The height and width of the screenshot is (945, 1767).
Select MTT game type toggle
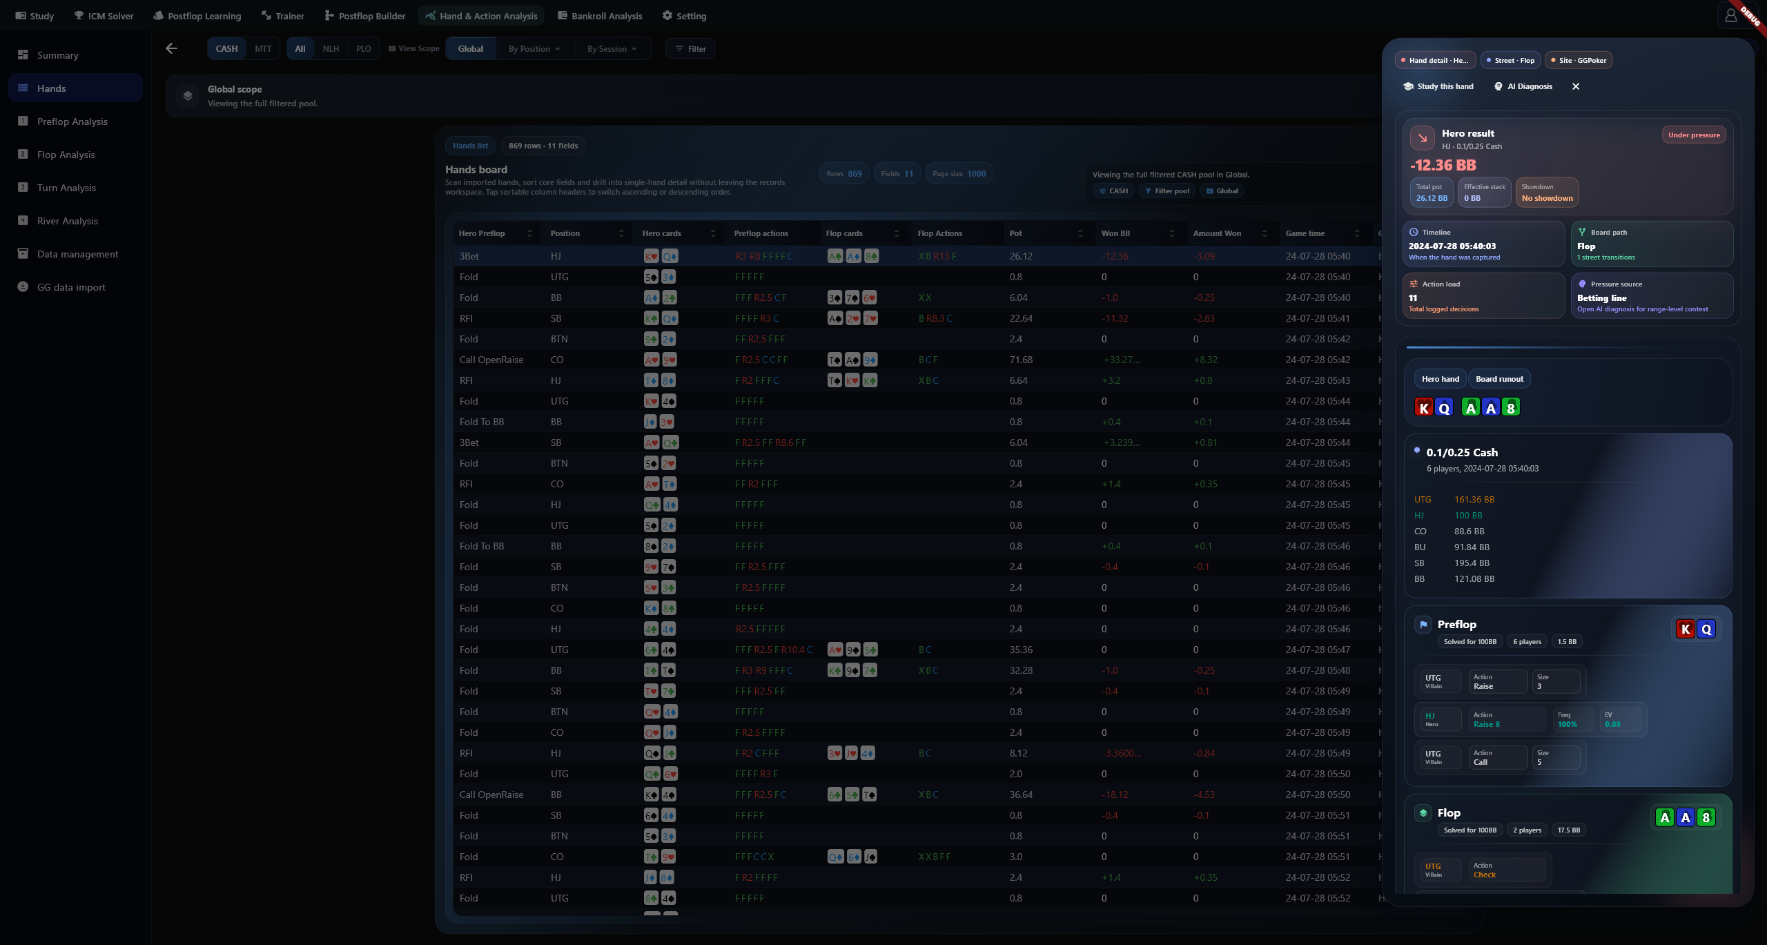(263, 48)
